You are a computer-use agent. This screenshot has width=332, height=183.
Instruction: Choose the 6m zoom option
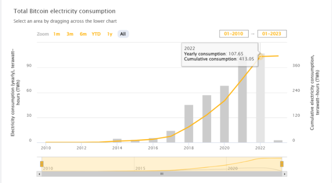(83, 34)
